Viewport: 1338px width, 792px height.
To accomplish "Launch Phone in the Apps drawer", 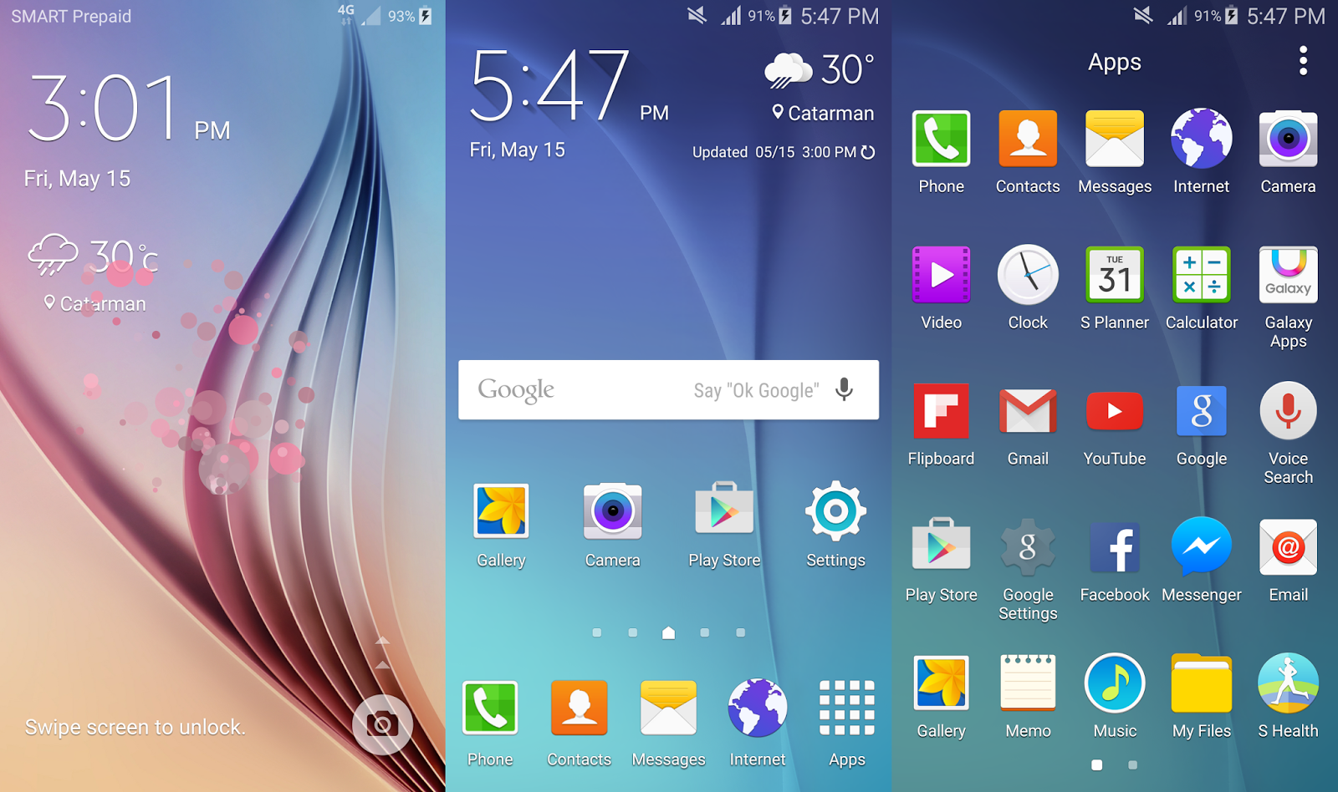I will click(942, 152).
